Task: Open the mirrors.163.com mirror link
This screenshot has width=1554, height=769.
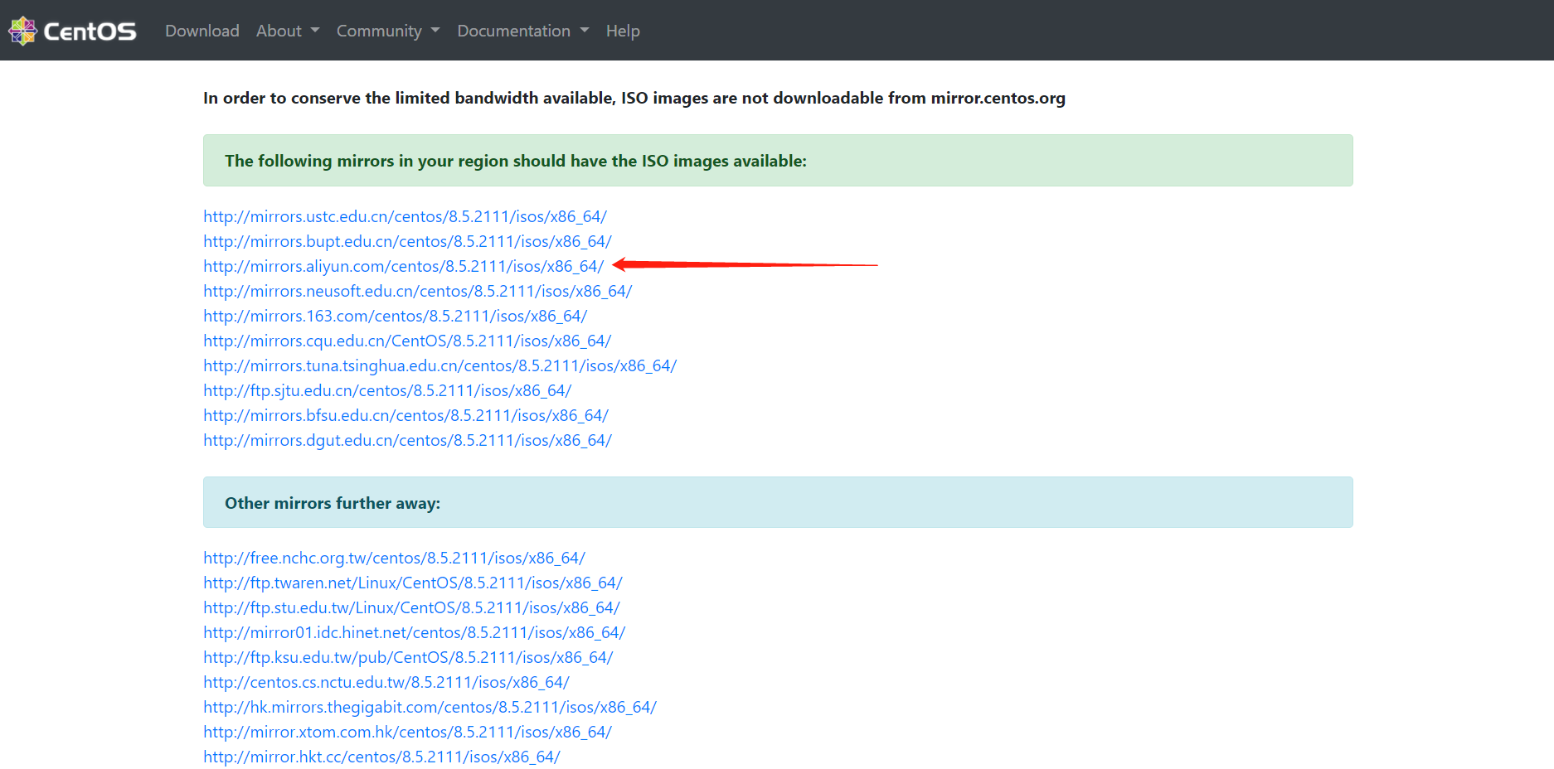Action: tap(396, 316)
